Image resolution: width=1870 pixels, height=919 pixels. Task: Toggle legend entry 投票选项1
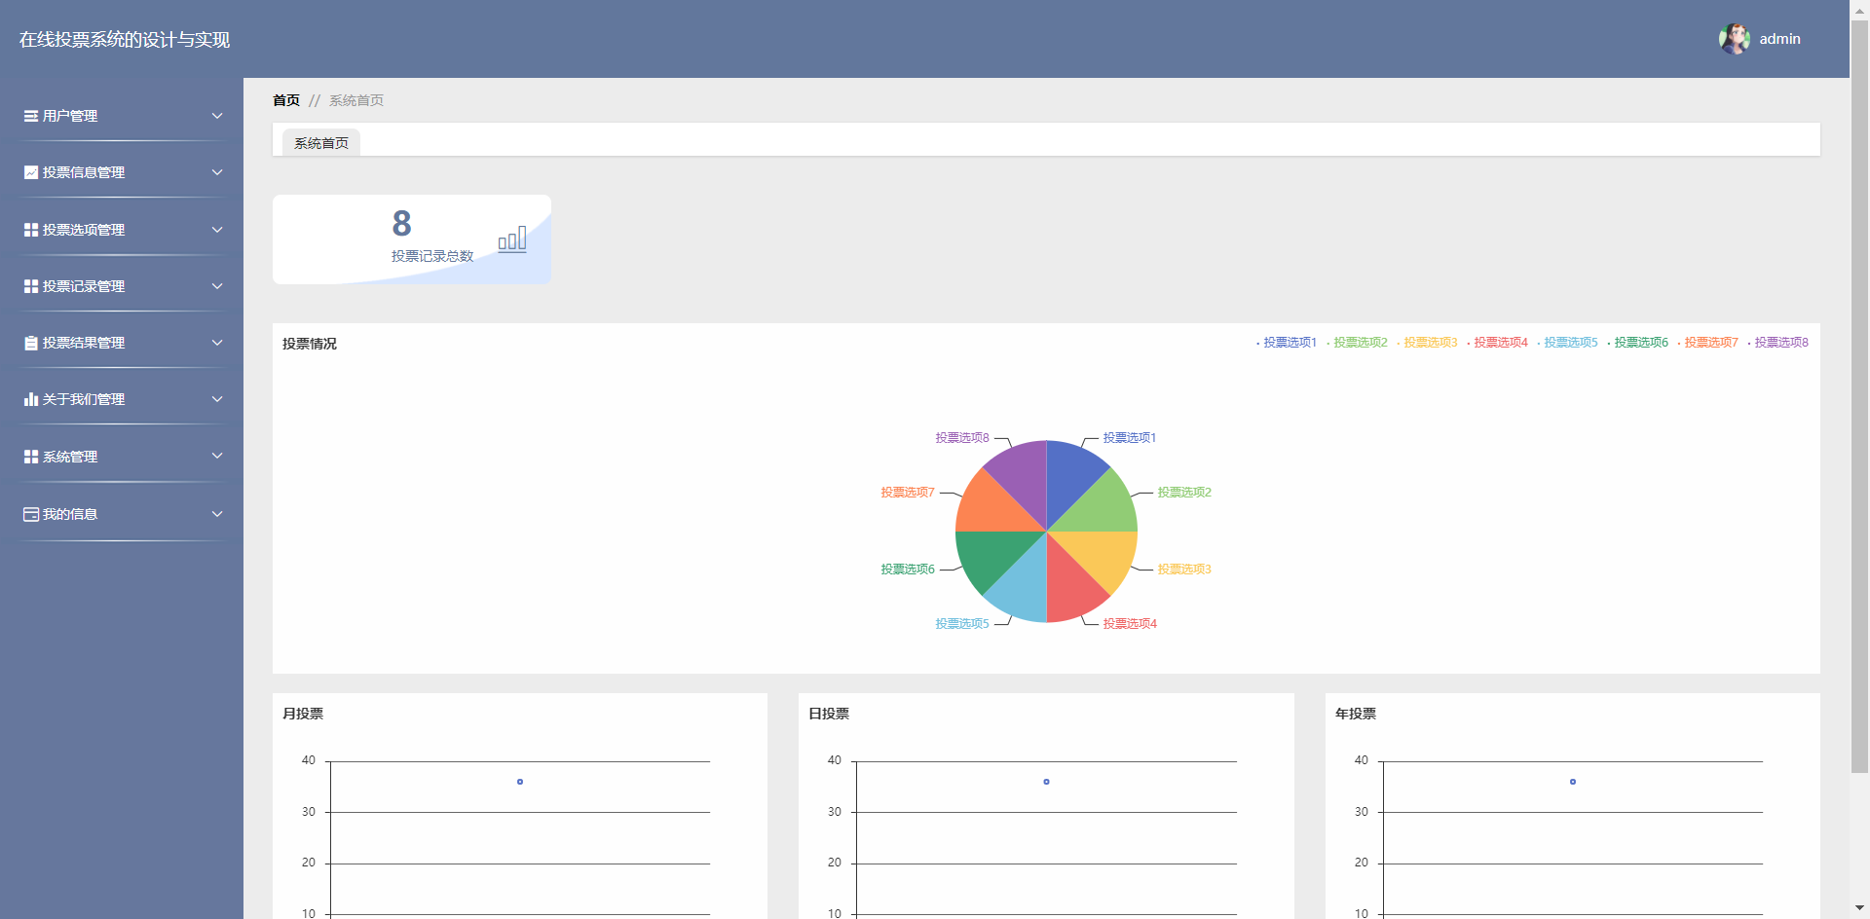[1287, 343]
